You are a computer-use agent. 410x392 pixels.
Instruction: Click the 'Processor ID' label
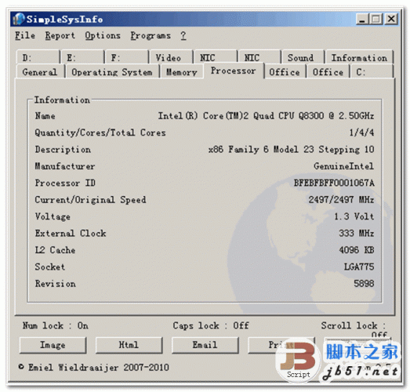(65, 183)
